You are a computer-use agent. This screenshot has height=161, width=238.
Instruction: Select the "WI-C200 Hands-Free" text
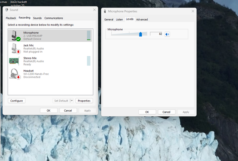[x=36, y=74]
